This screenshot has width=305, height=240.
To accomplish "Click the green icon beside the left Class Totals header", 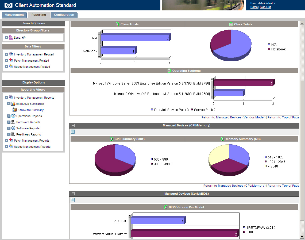I will coord(117,24).
